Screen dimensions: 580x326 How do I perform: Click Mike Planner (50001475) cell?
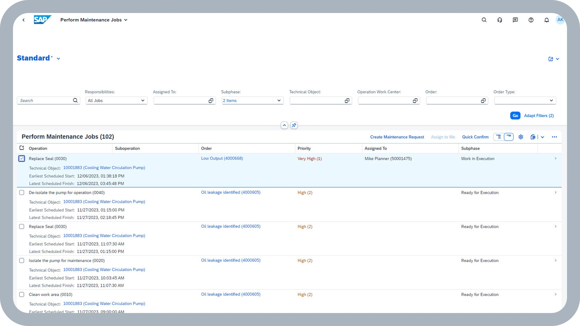[x=388, y=159]
